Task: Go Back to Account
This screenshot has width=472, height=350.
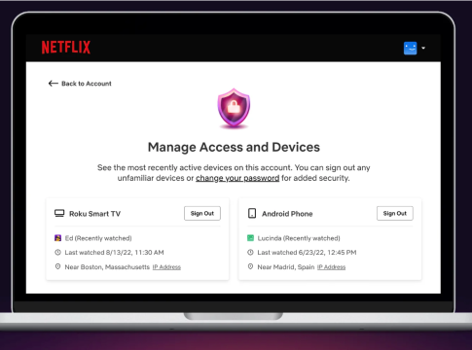Action: pyautogui.click(x=87, y=84)
